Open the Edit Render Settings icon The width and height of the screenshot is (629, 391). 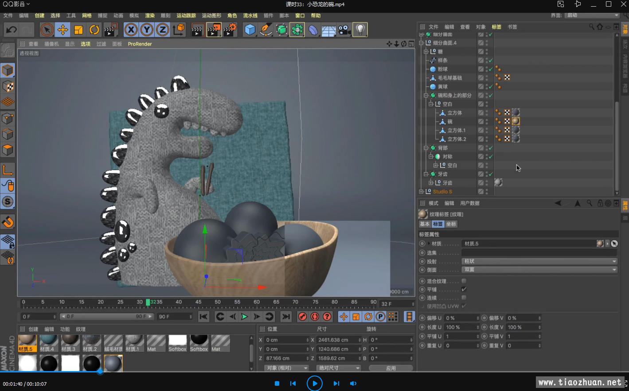[230, 30]
